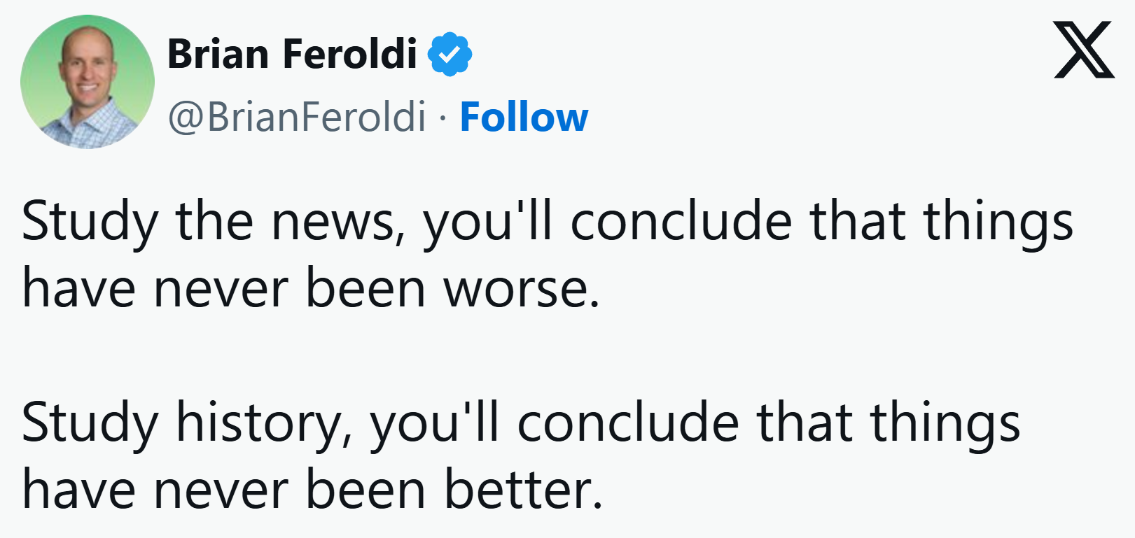The image size is (1135, 538).
Task: Open Brian Feroldi's profile picture
Action: (88, 82)
